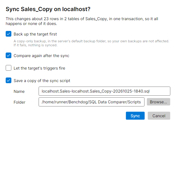Uncheck Back up the target first

(x=9, y=34)
